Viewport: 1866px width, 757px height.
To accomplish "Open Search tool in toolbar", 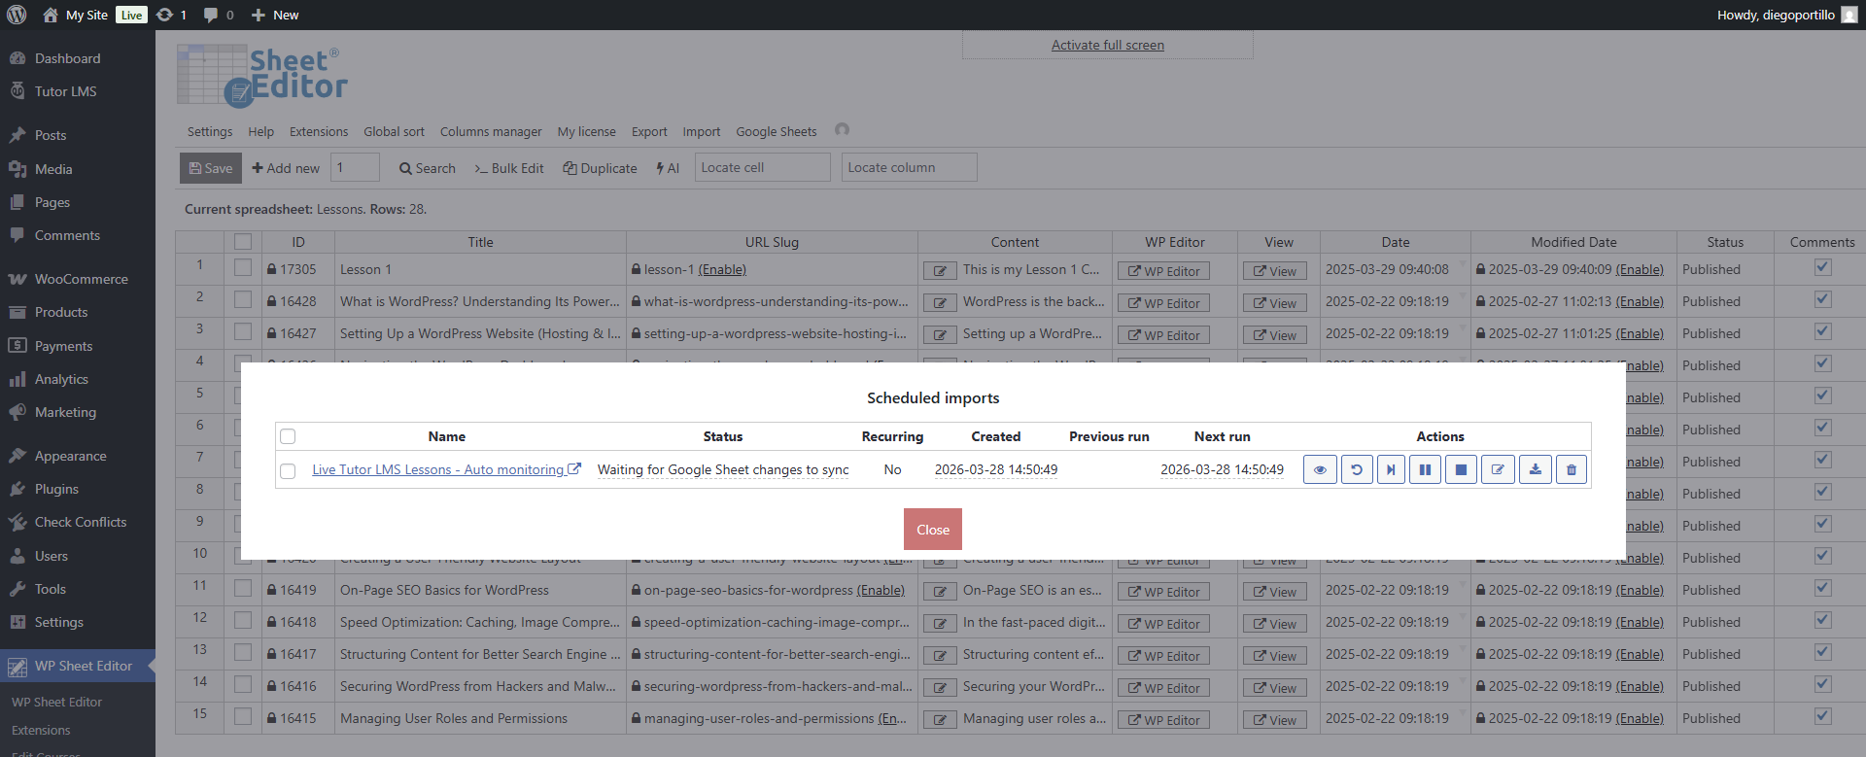I will tap(427, 168).
